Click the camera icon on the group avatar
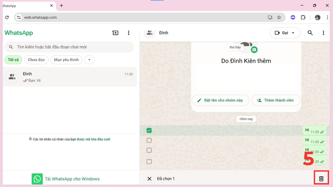The width and height of the screenshot is (333, 187). (254, 50)
